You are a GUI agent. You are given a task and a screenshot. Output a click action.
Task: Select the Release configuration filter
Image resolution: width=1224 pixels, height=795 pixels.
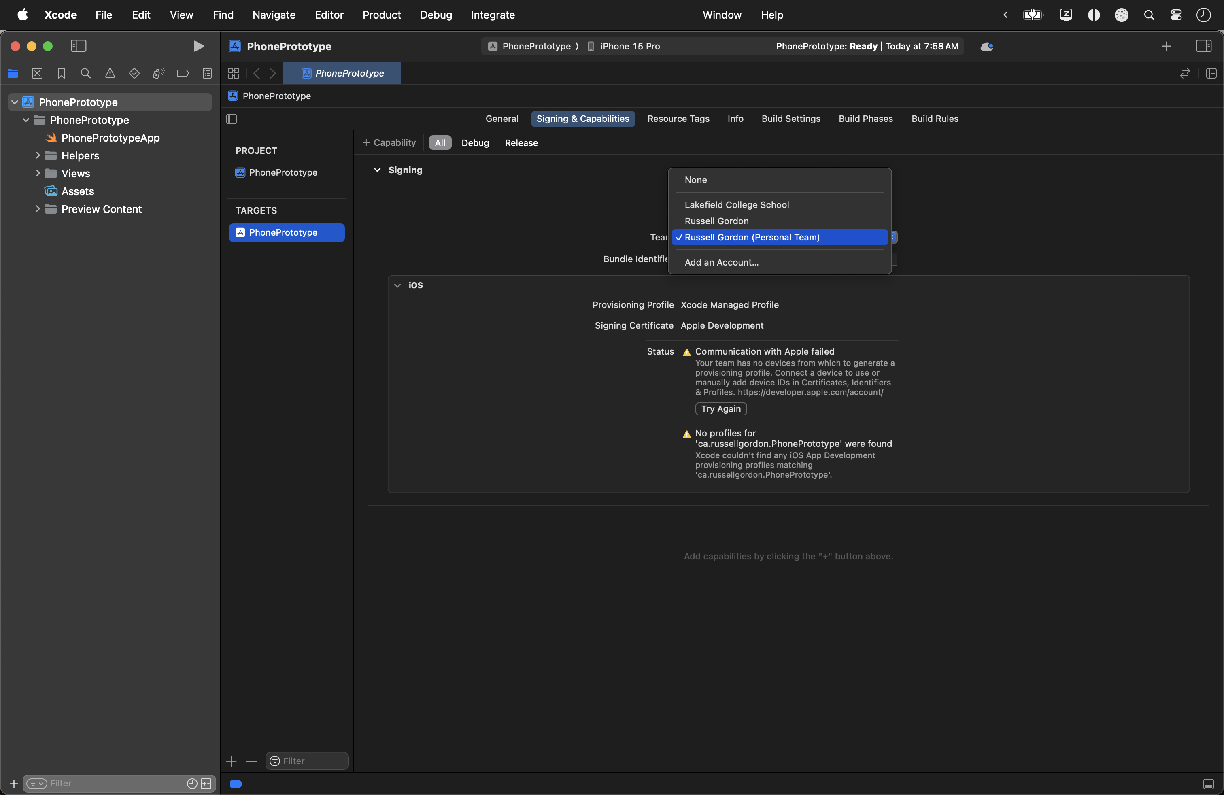(x=521, y=143)
